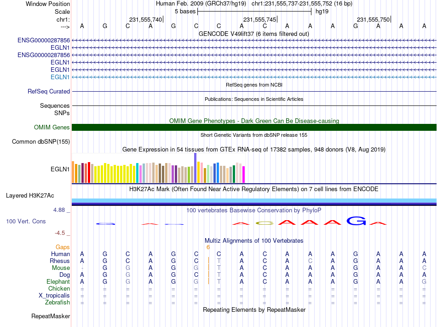The height and width of the screenshot is (327, 437).
Task: Click Multiz Alignments of 100 Vertebrates title
Action: (x=254, y=240)
